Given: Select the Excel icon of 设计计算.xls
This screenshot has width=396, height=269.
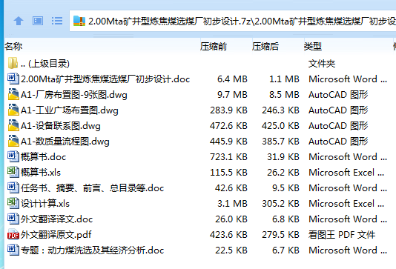Looking at the screenshot, I should click(13, 203).
